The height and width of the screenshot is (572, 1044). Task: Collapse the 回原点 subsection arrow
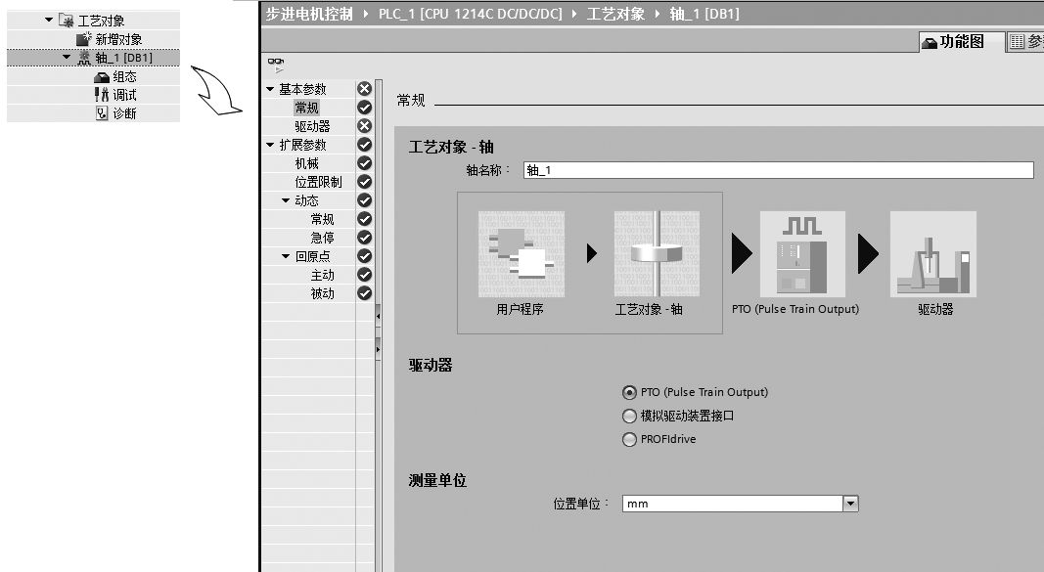point(286,256)
